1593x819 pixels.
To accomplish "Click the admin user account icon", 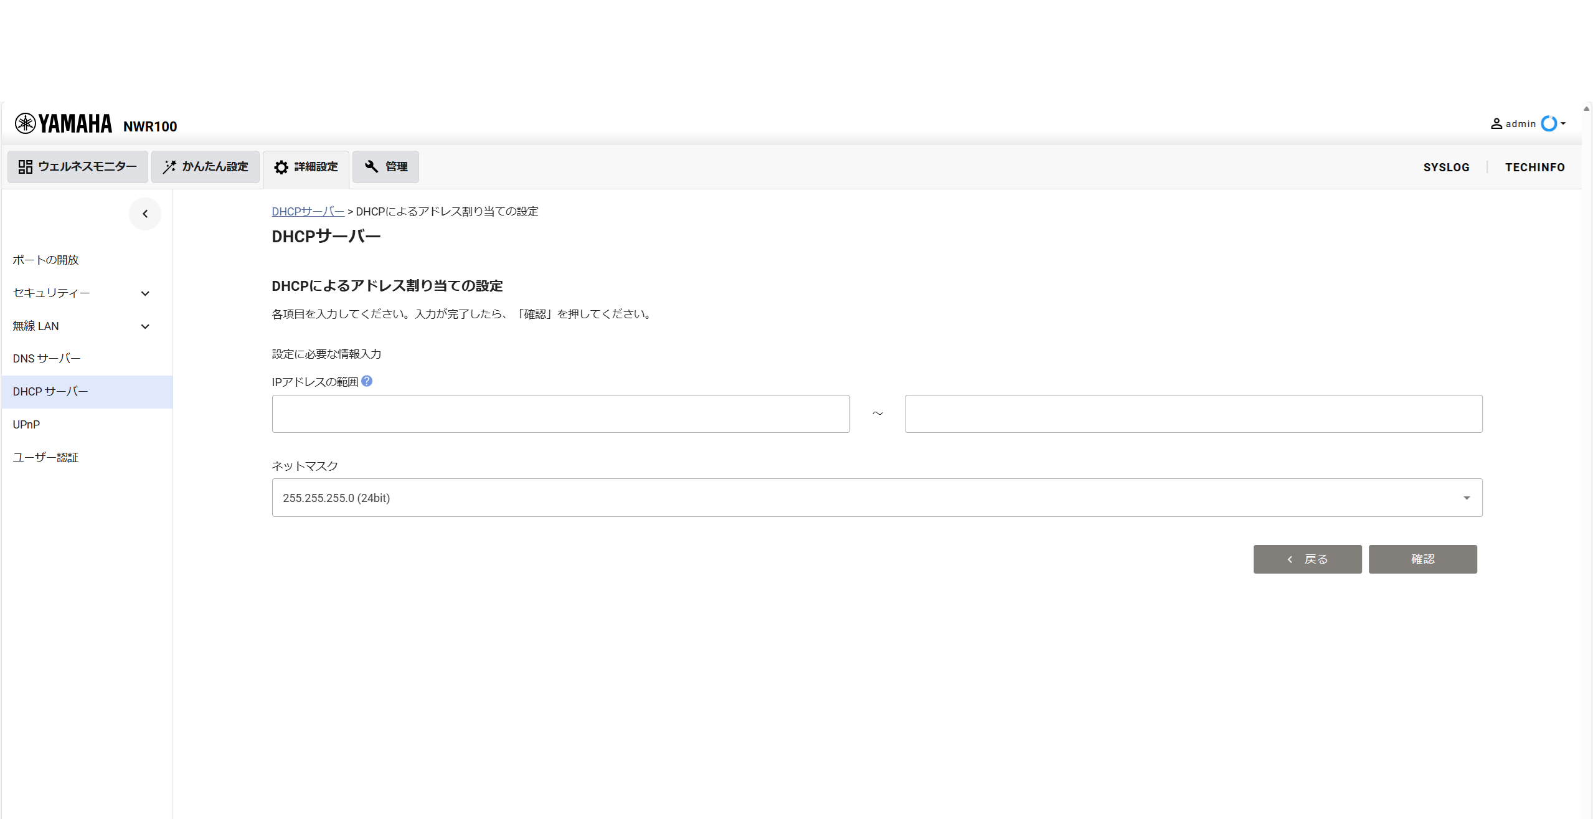I will tap(1497, 123).
